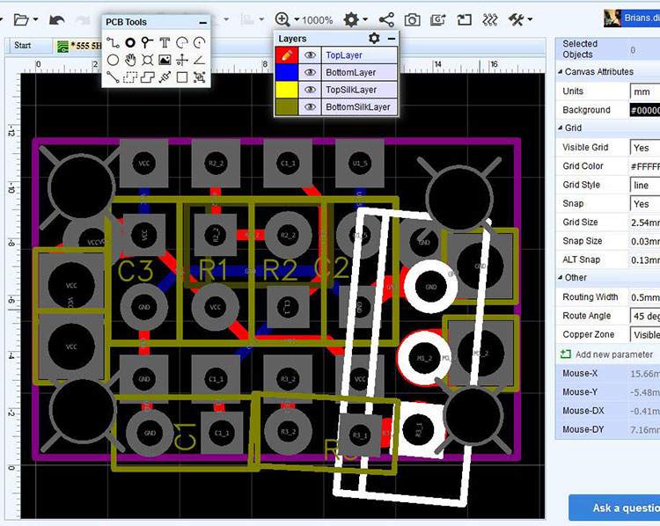
Task: Switch to the Start tab
Action: [x=23, y=46]
